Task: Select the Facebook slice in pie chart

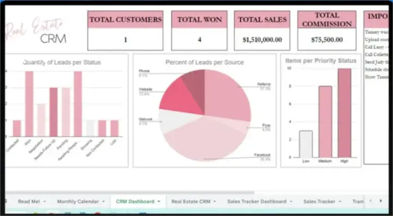Action: tap(204, 140)
